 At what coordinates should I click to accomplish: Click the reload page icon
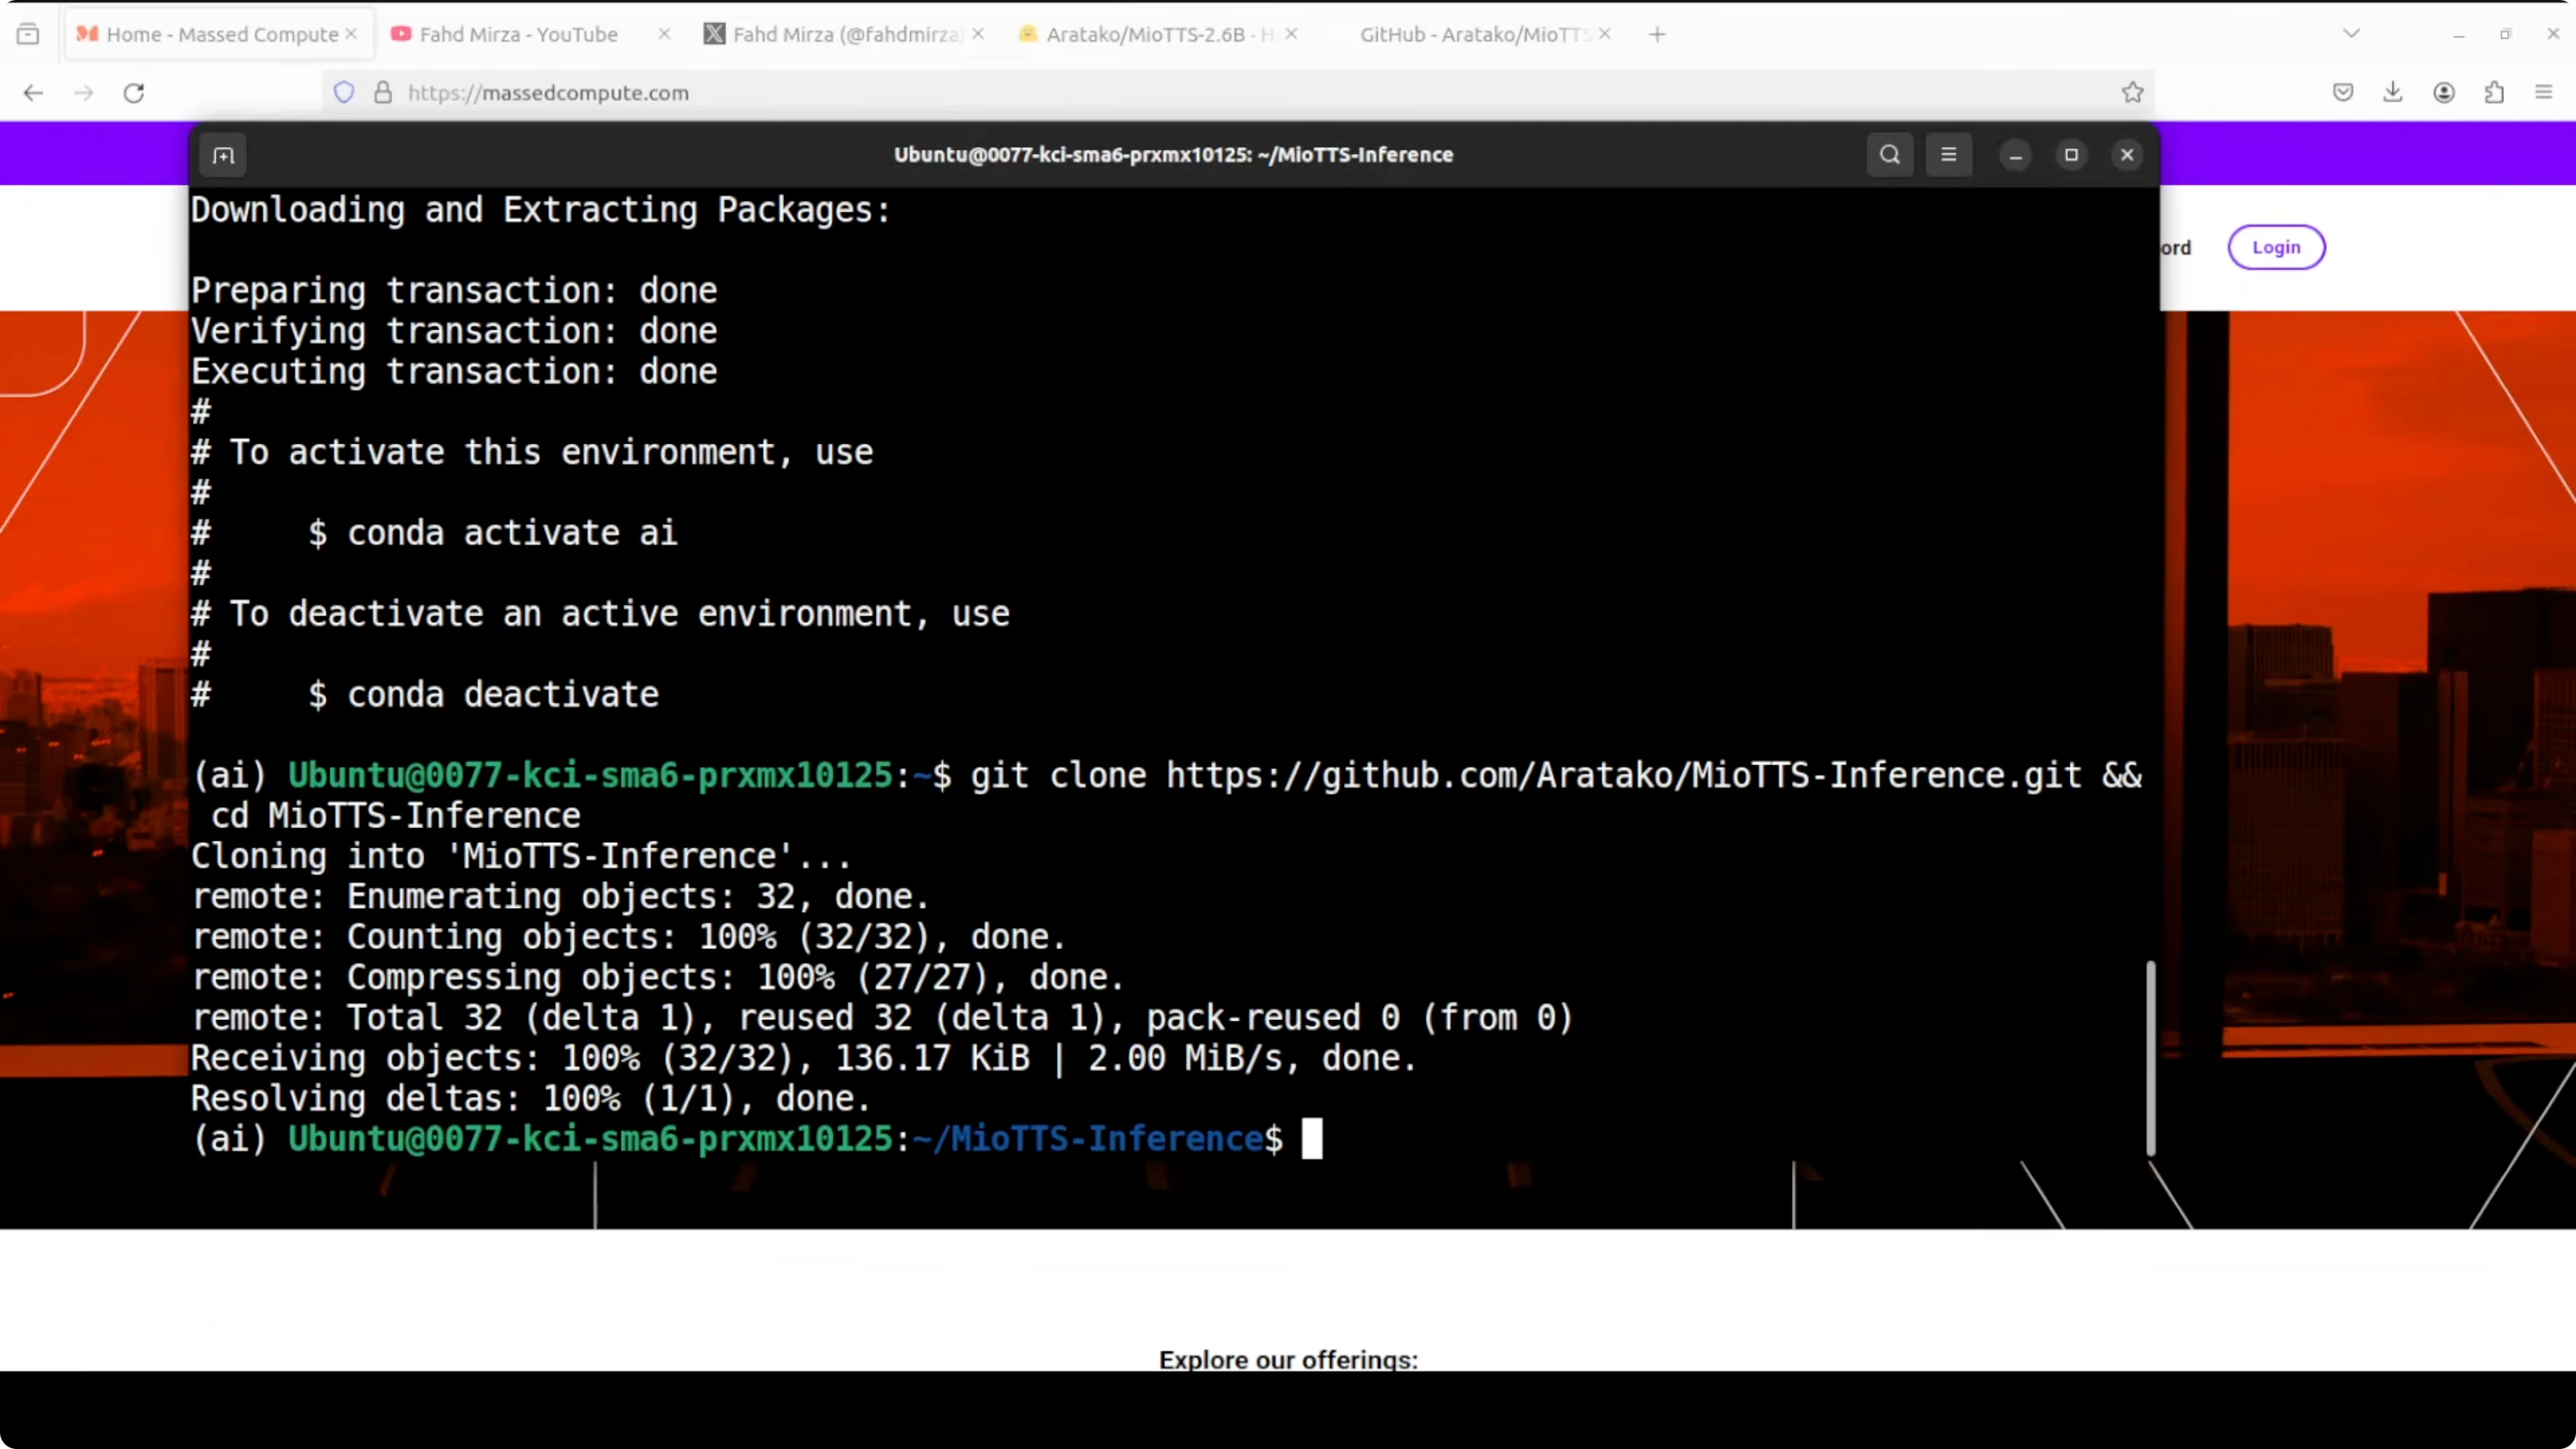[x=134, y=92]
